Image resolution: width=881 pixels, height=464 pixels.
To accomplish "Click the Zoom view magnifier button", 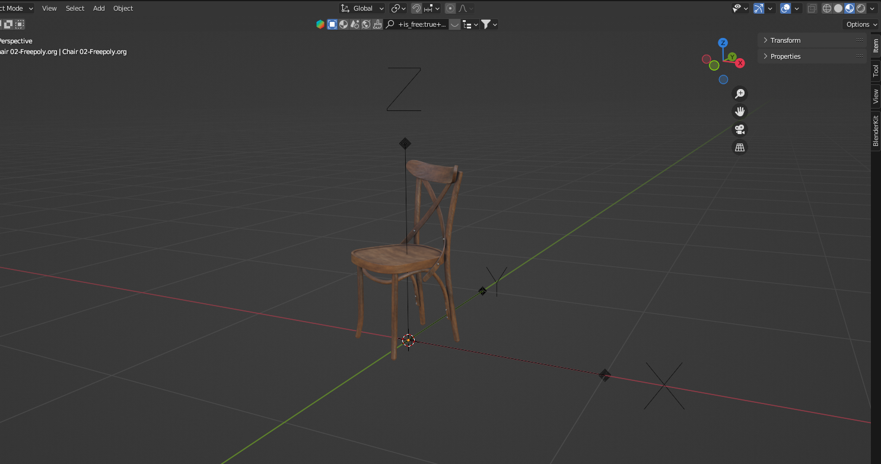I will click(x=740, y=94).
